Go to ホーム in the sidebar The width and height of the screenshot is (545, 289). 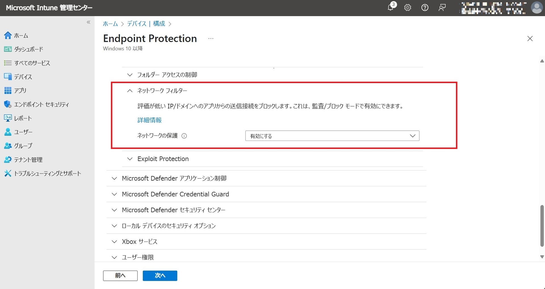(x=21, y=36)
